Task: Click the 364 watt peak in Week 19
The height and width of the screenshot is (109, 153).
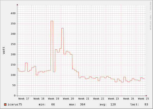Action: [x=52, y=21]
